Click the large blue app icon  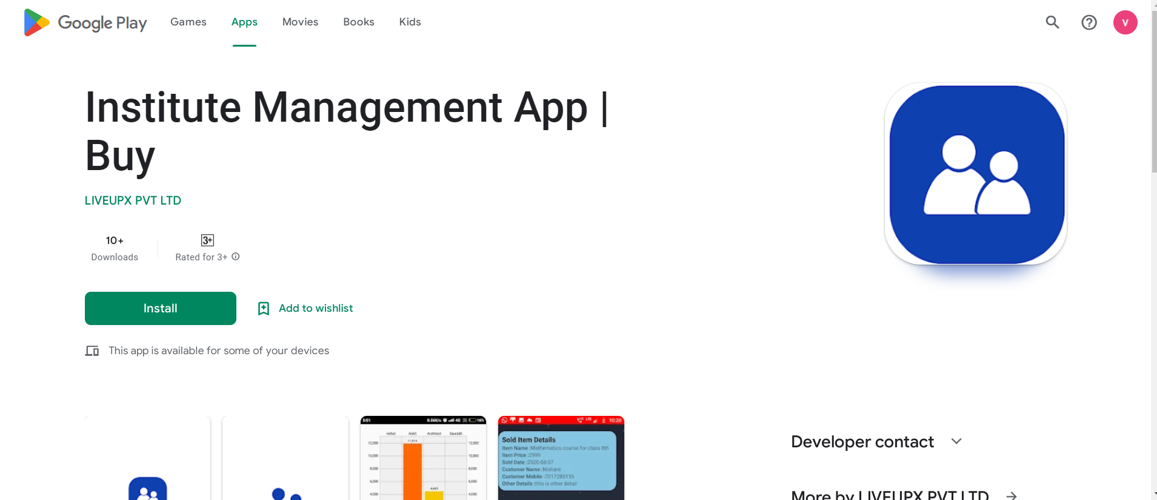(976, 174)
